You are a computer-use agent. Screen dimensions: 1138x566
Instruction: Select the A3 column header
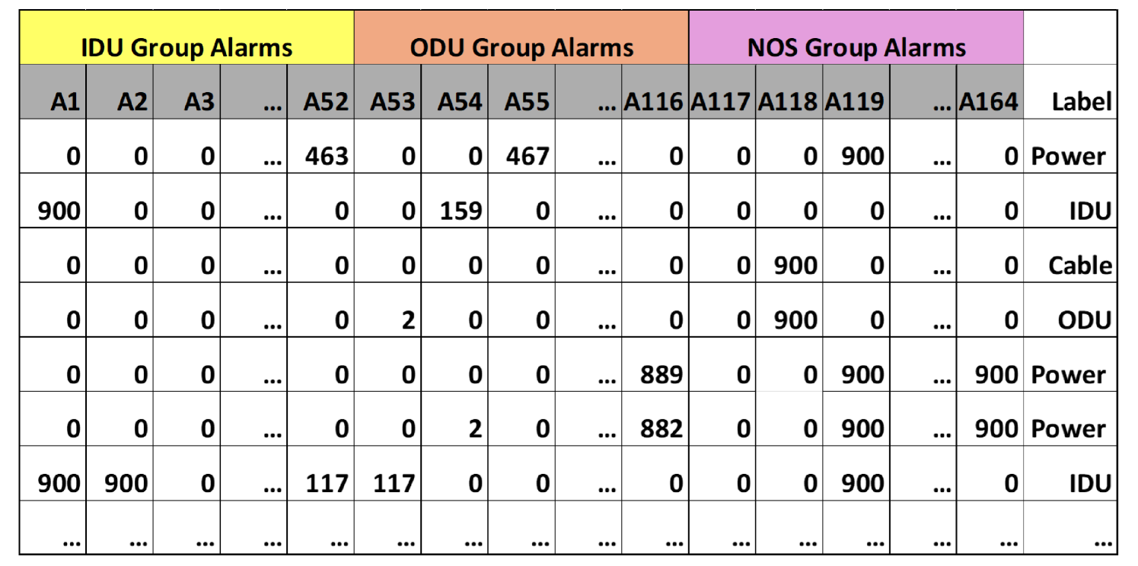199,102
